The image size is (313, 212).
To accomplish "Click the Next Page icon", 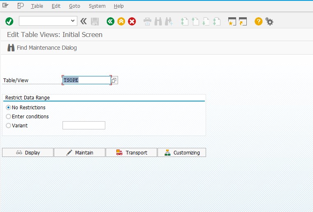I will pyautogui.click(x=206, y=21).
